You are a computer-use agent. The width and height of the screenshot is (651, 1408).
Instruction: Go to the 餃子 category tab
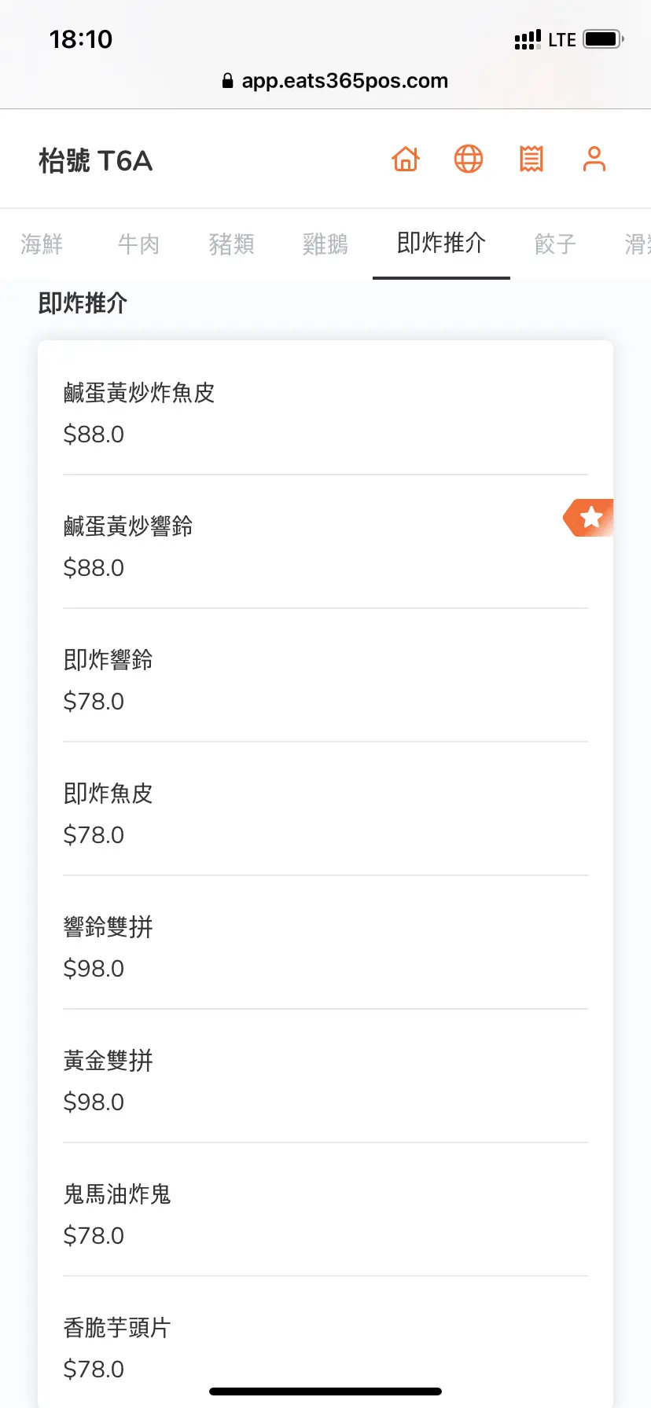pyautogui.click(x=555, y=244)
